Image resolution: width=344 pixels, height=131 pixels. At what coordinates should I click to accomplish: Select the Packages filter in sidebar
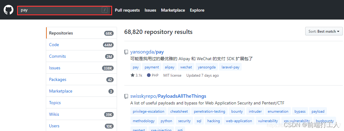[81, 79]
